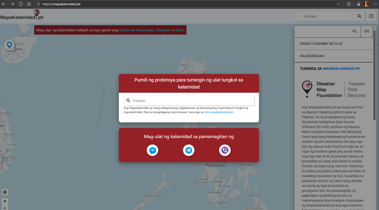Click the side panel scrollbar
This screenshot has width=379, height=210.
[375, 74]
